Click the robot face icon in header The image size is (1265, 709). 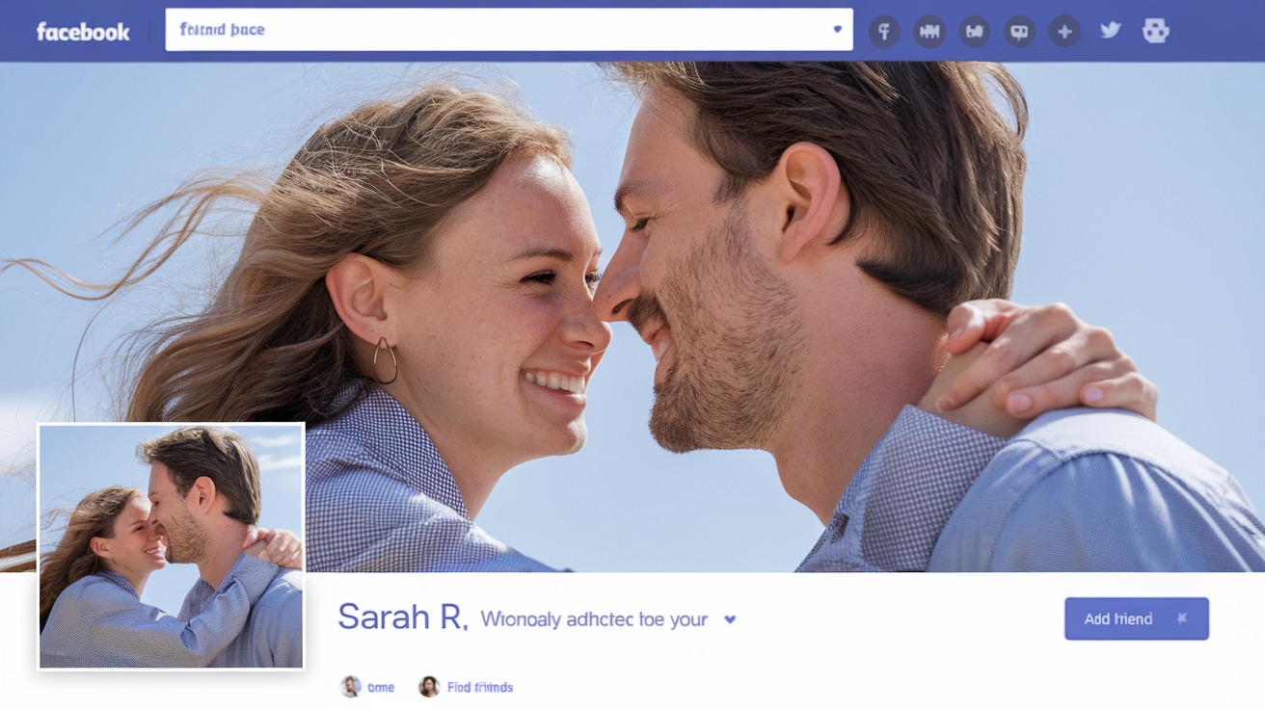point(1155,31)
